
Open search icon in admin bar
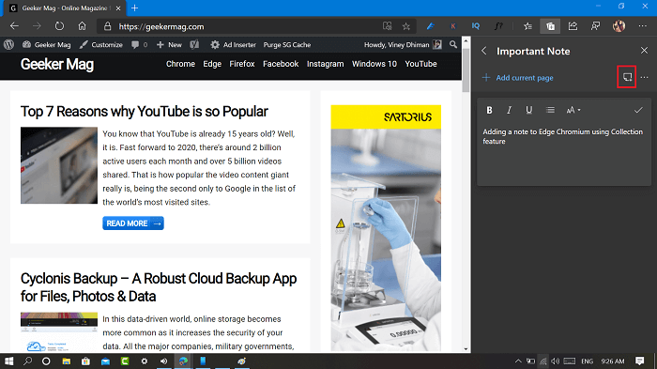(453, 44)
